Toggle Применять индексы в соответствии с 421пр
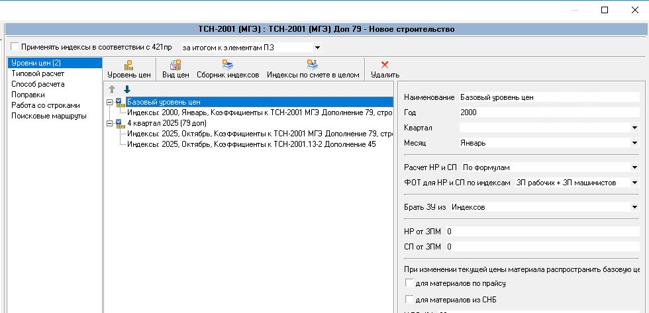Image resolution: width=649 pixels, height=313 pixels. 15,46
